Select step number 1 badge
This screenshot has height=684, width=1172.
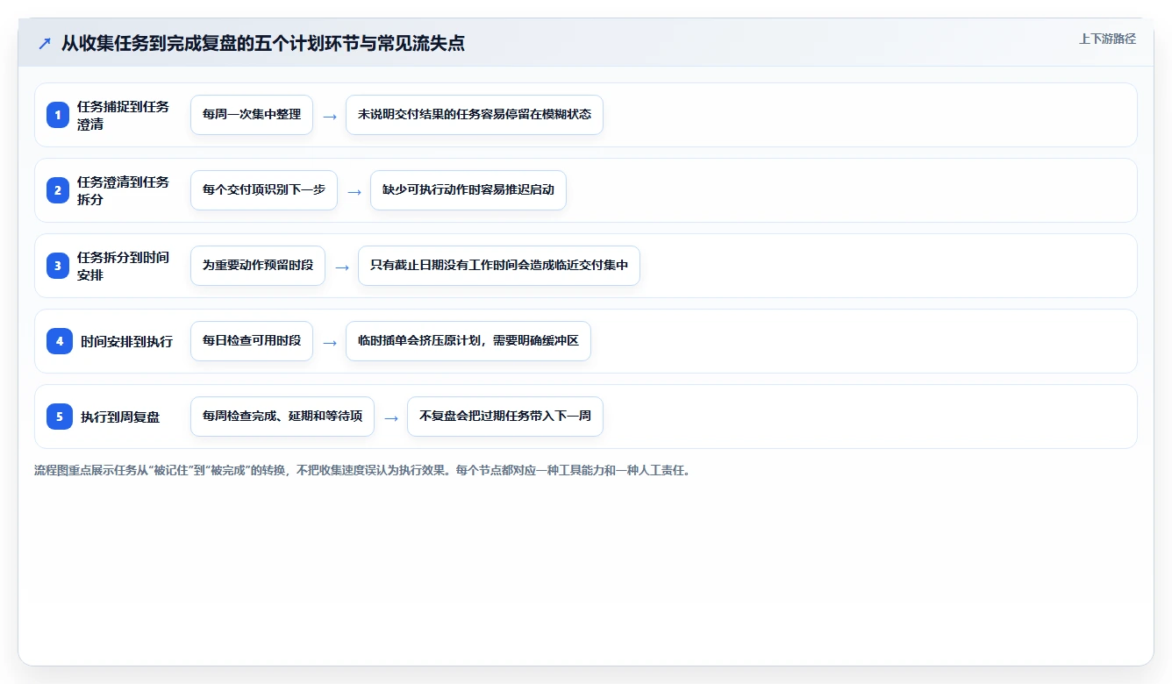pyautogui.click(x=59, y=115)
